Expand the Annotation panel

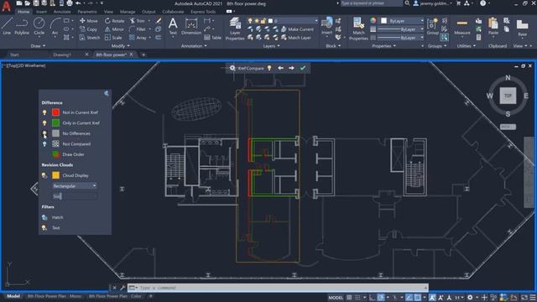click(194, 46)
